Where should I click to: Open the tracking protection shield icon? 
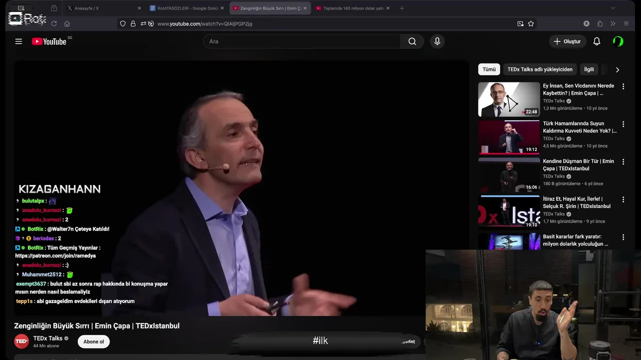[123, 23]
